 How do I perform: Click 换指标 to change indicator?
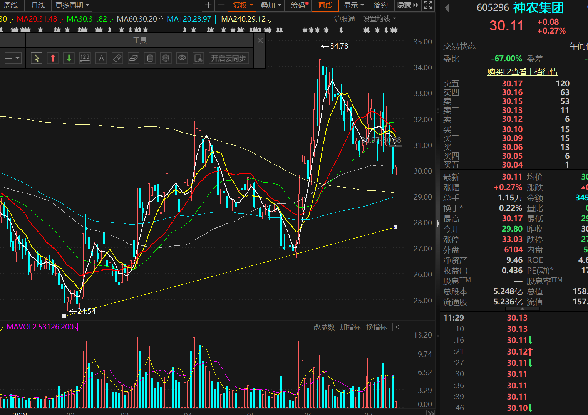click(376, 327)
